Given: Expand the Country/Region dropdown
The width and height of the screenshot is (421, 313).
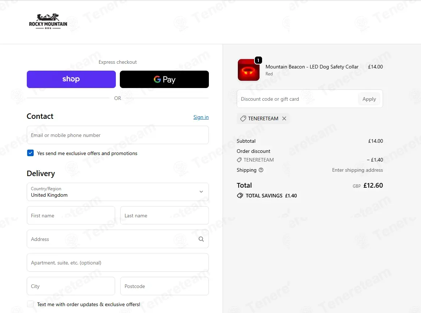Looking at the screenshot, I should [118, 192].
